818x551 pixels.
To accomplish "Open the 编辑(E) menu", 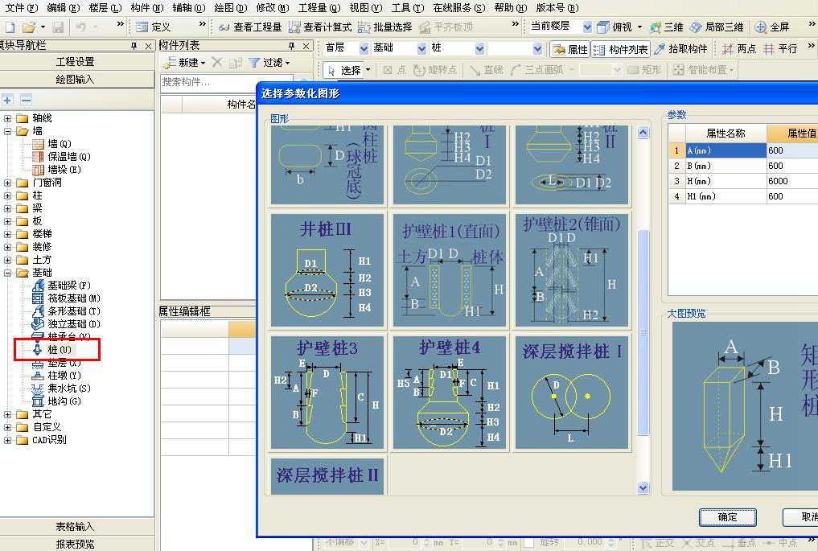I will coord(63,8).
